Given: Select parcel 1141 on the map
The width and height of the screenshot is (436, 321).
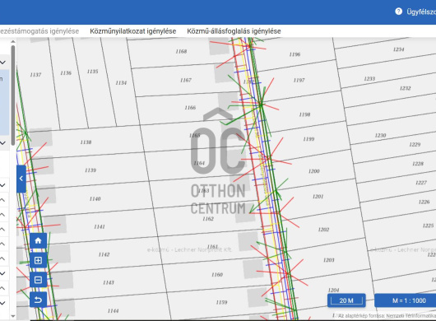Looking at the screenshot, I should (x=100, y=226).
